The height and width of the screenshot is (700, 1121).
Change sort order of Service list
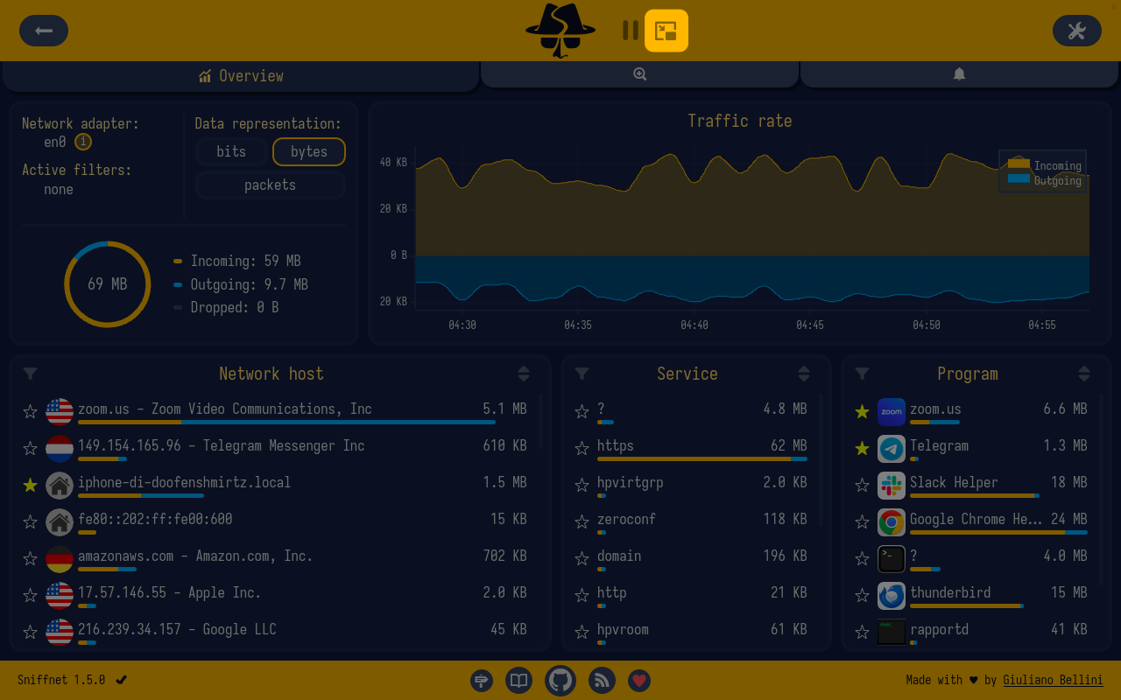[x=804, y=374]
